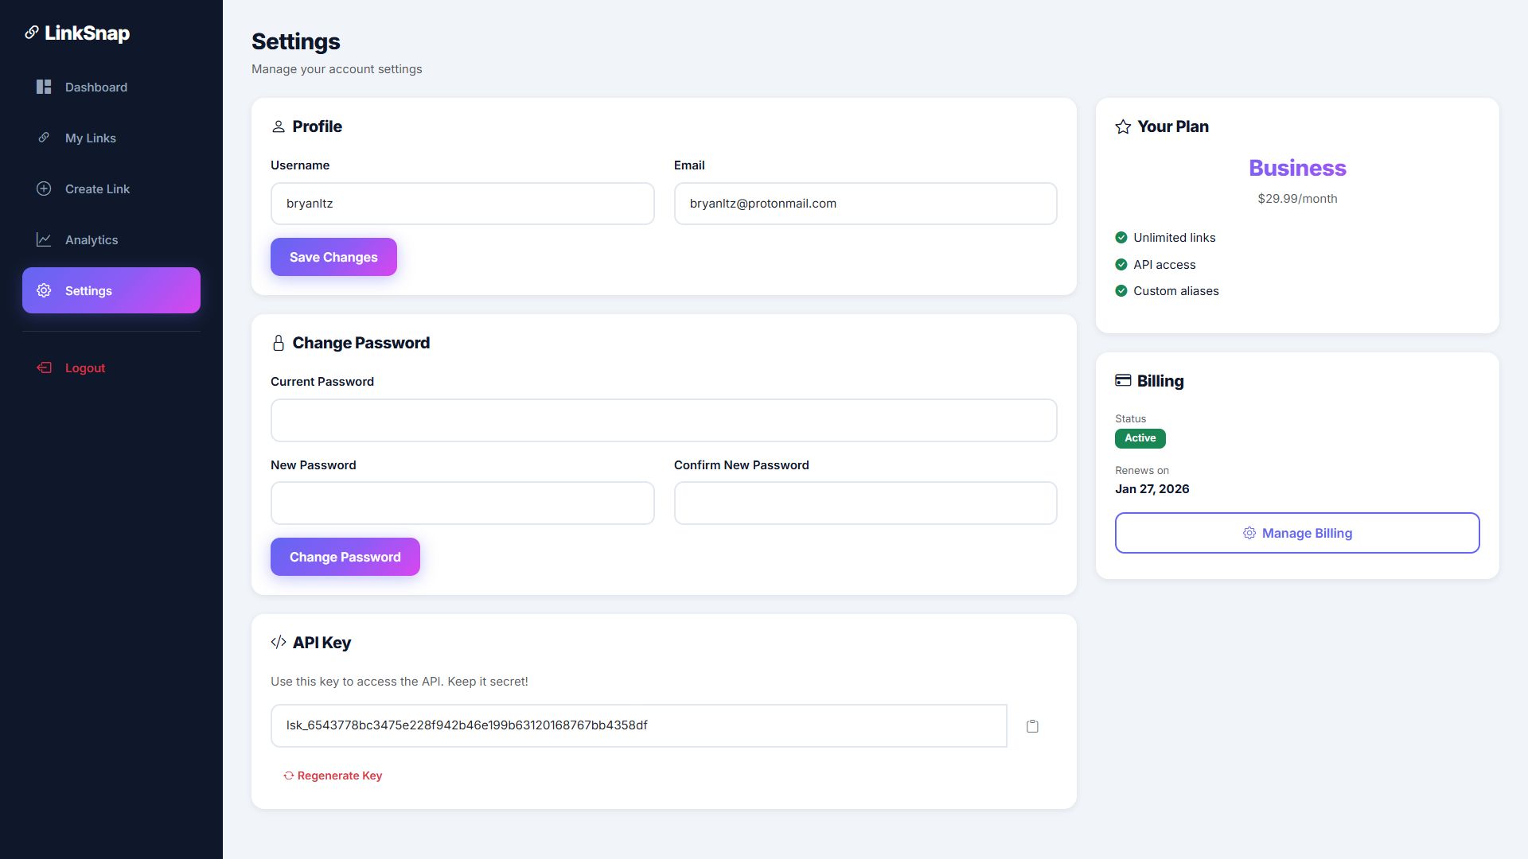Click the Settings gear icon in sidebar

(44, 290)
